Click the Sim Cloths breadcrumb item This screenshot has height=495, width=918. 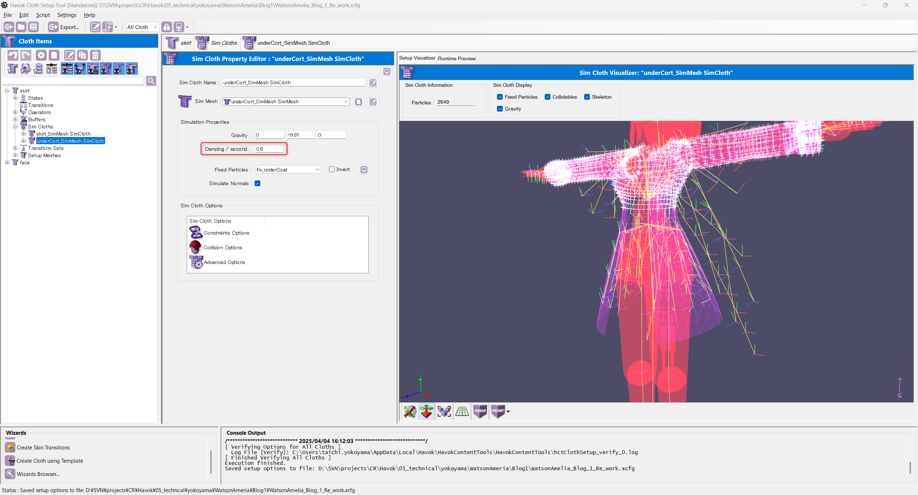217,43
